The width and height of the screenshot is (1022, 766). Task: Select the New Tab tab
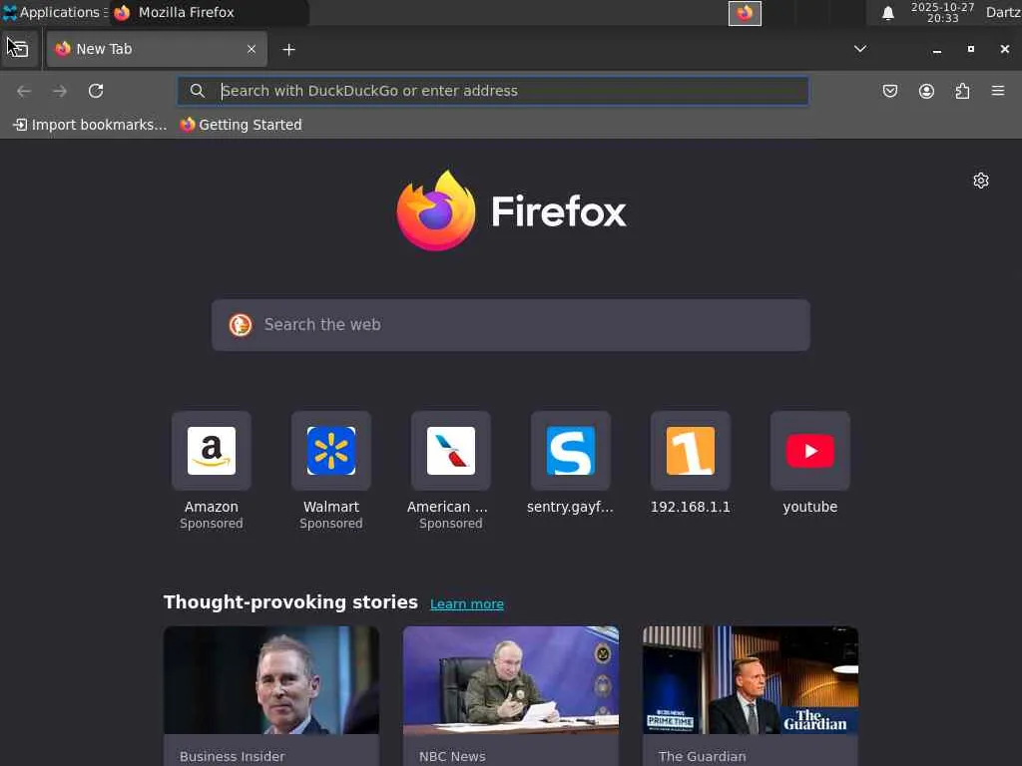tap(157, 49)
